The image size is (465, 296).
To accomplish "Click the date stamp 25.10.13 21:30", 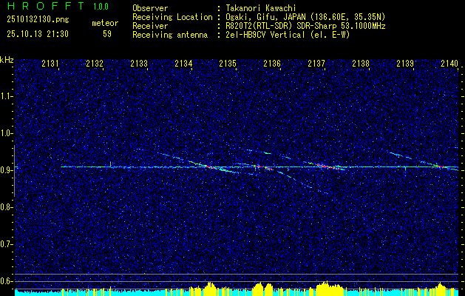I will (38, 34).
